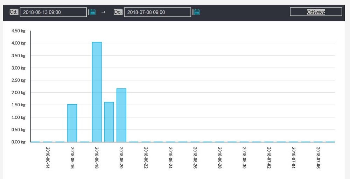The width and height of the screenshot is (350, 179).
Task: Click the 2018-07-02 axis label
Action: (269, 158)
